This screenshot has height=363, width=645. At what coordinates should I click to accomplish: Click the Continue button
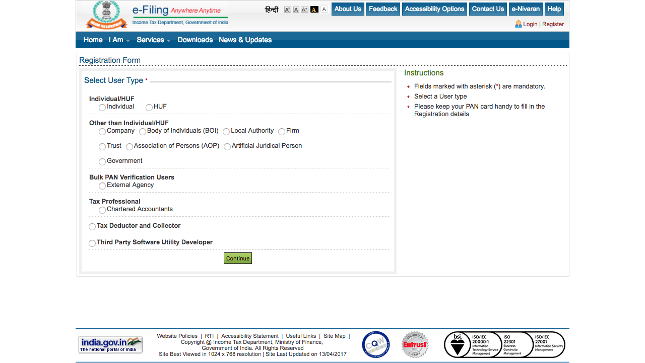tap(237, 258)
